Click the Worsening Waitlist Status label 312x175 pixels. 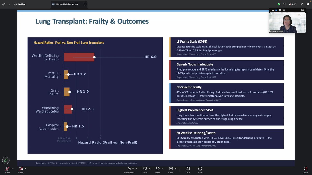pos(47,109)
